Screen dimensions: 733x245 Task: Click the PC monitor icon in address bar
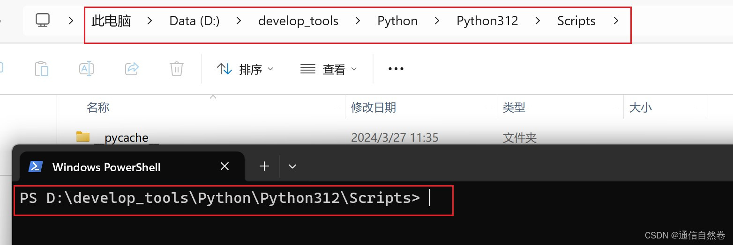(43, 20)
